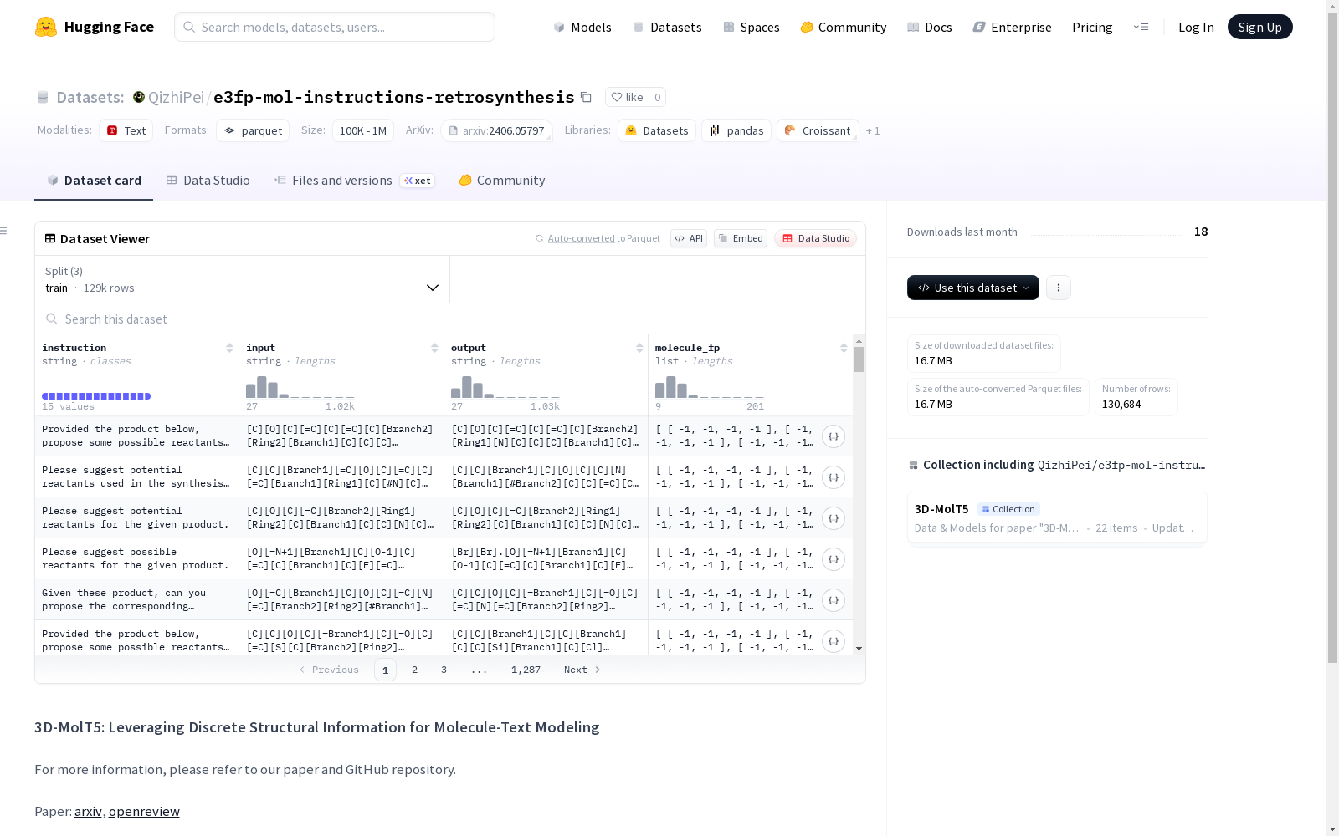Expand the Use this dataset dropdown
1339x836 pixels.
click(x=972, y=288)
